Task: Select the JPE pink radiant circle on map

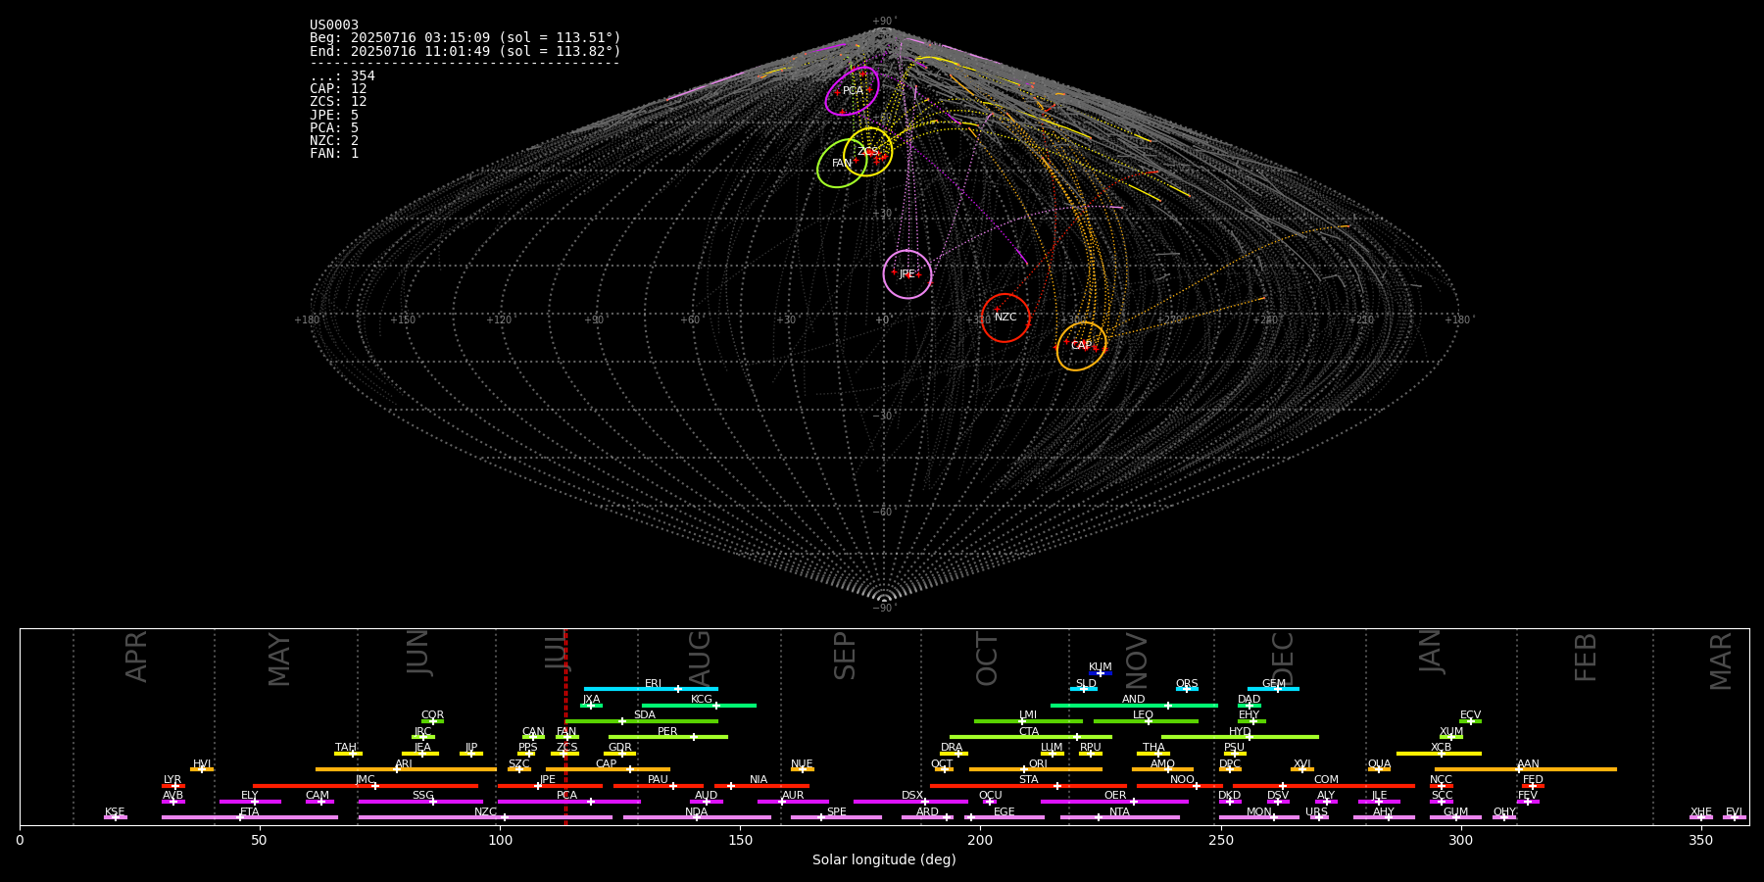Action: pos(907,274)
